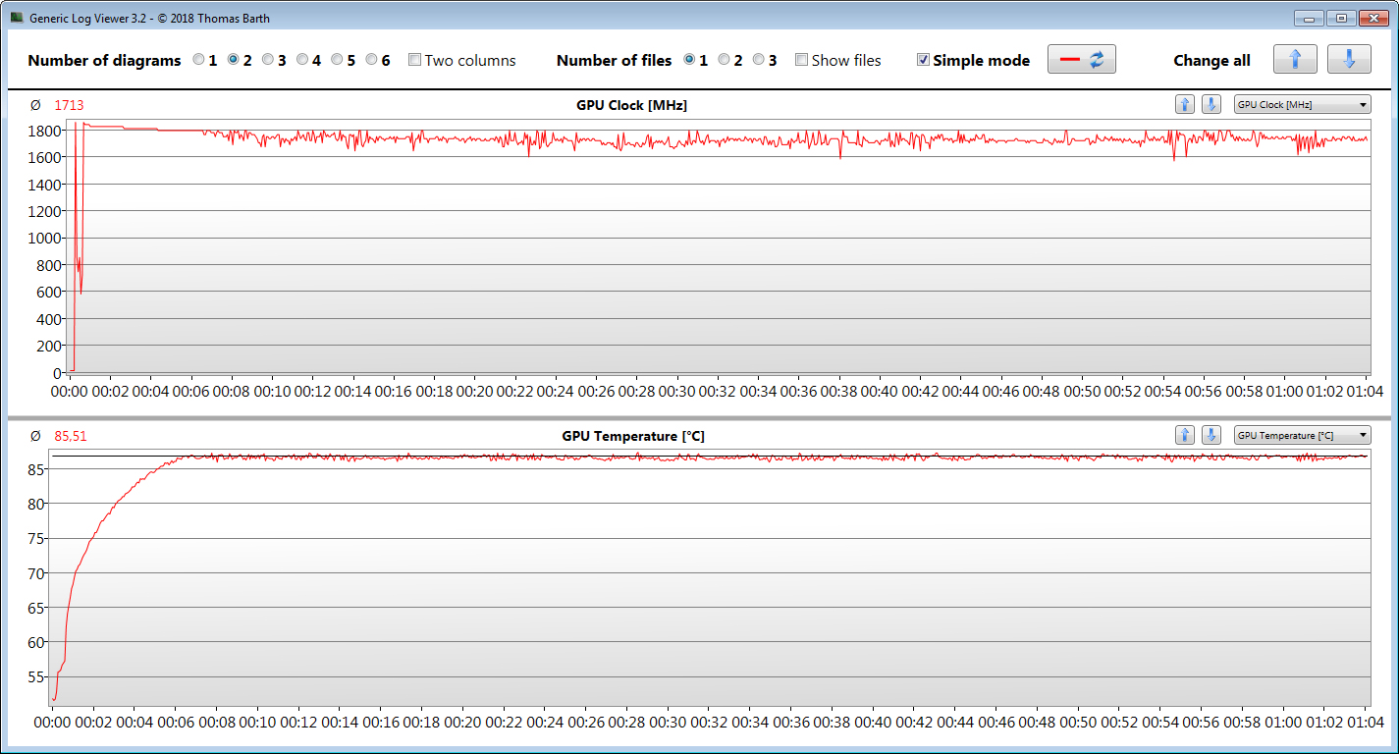1399x754 pixels.
Task: Click the average value 1713
Action: [69, 105]
